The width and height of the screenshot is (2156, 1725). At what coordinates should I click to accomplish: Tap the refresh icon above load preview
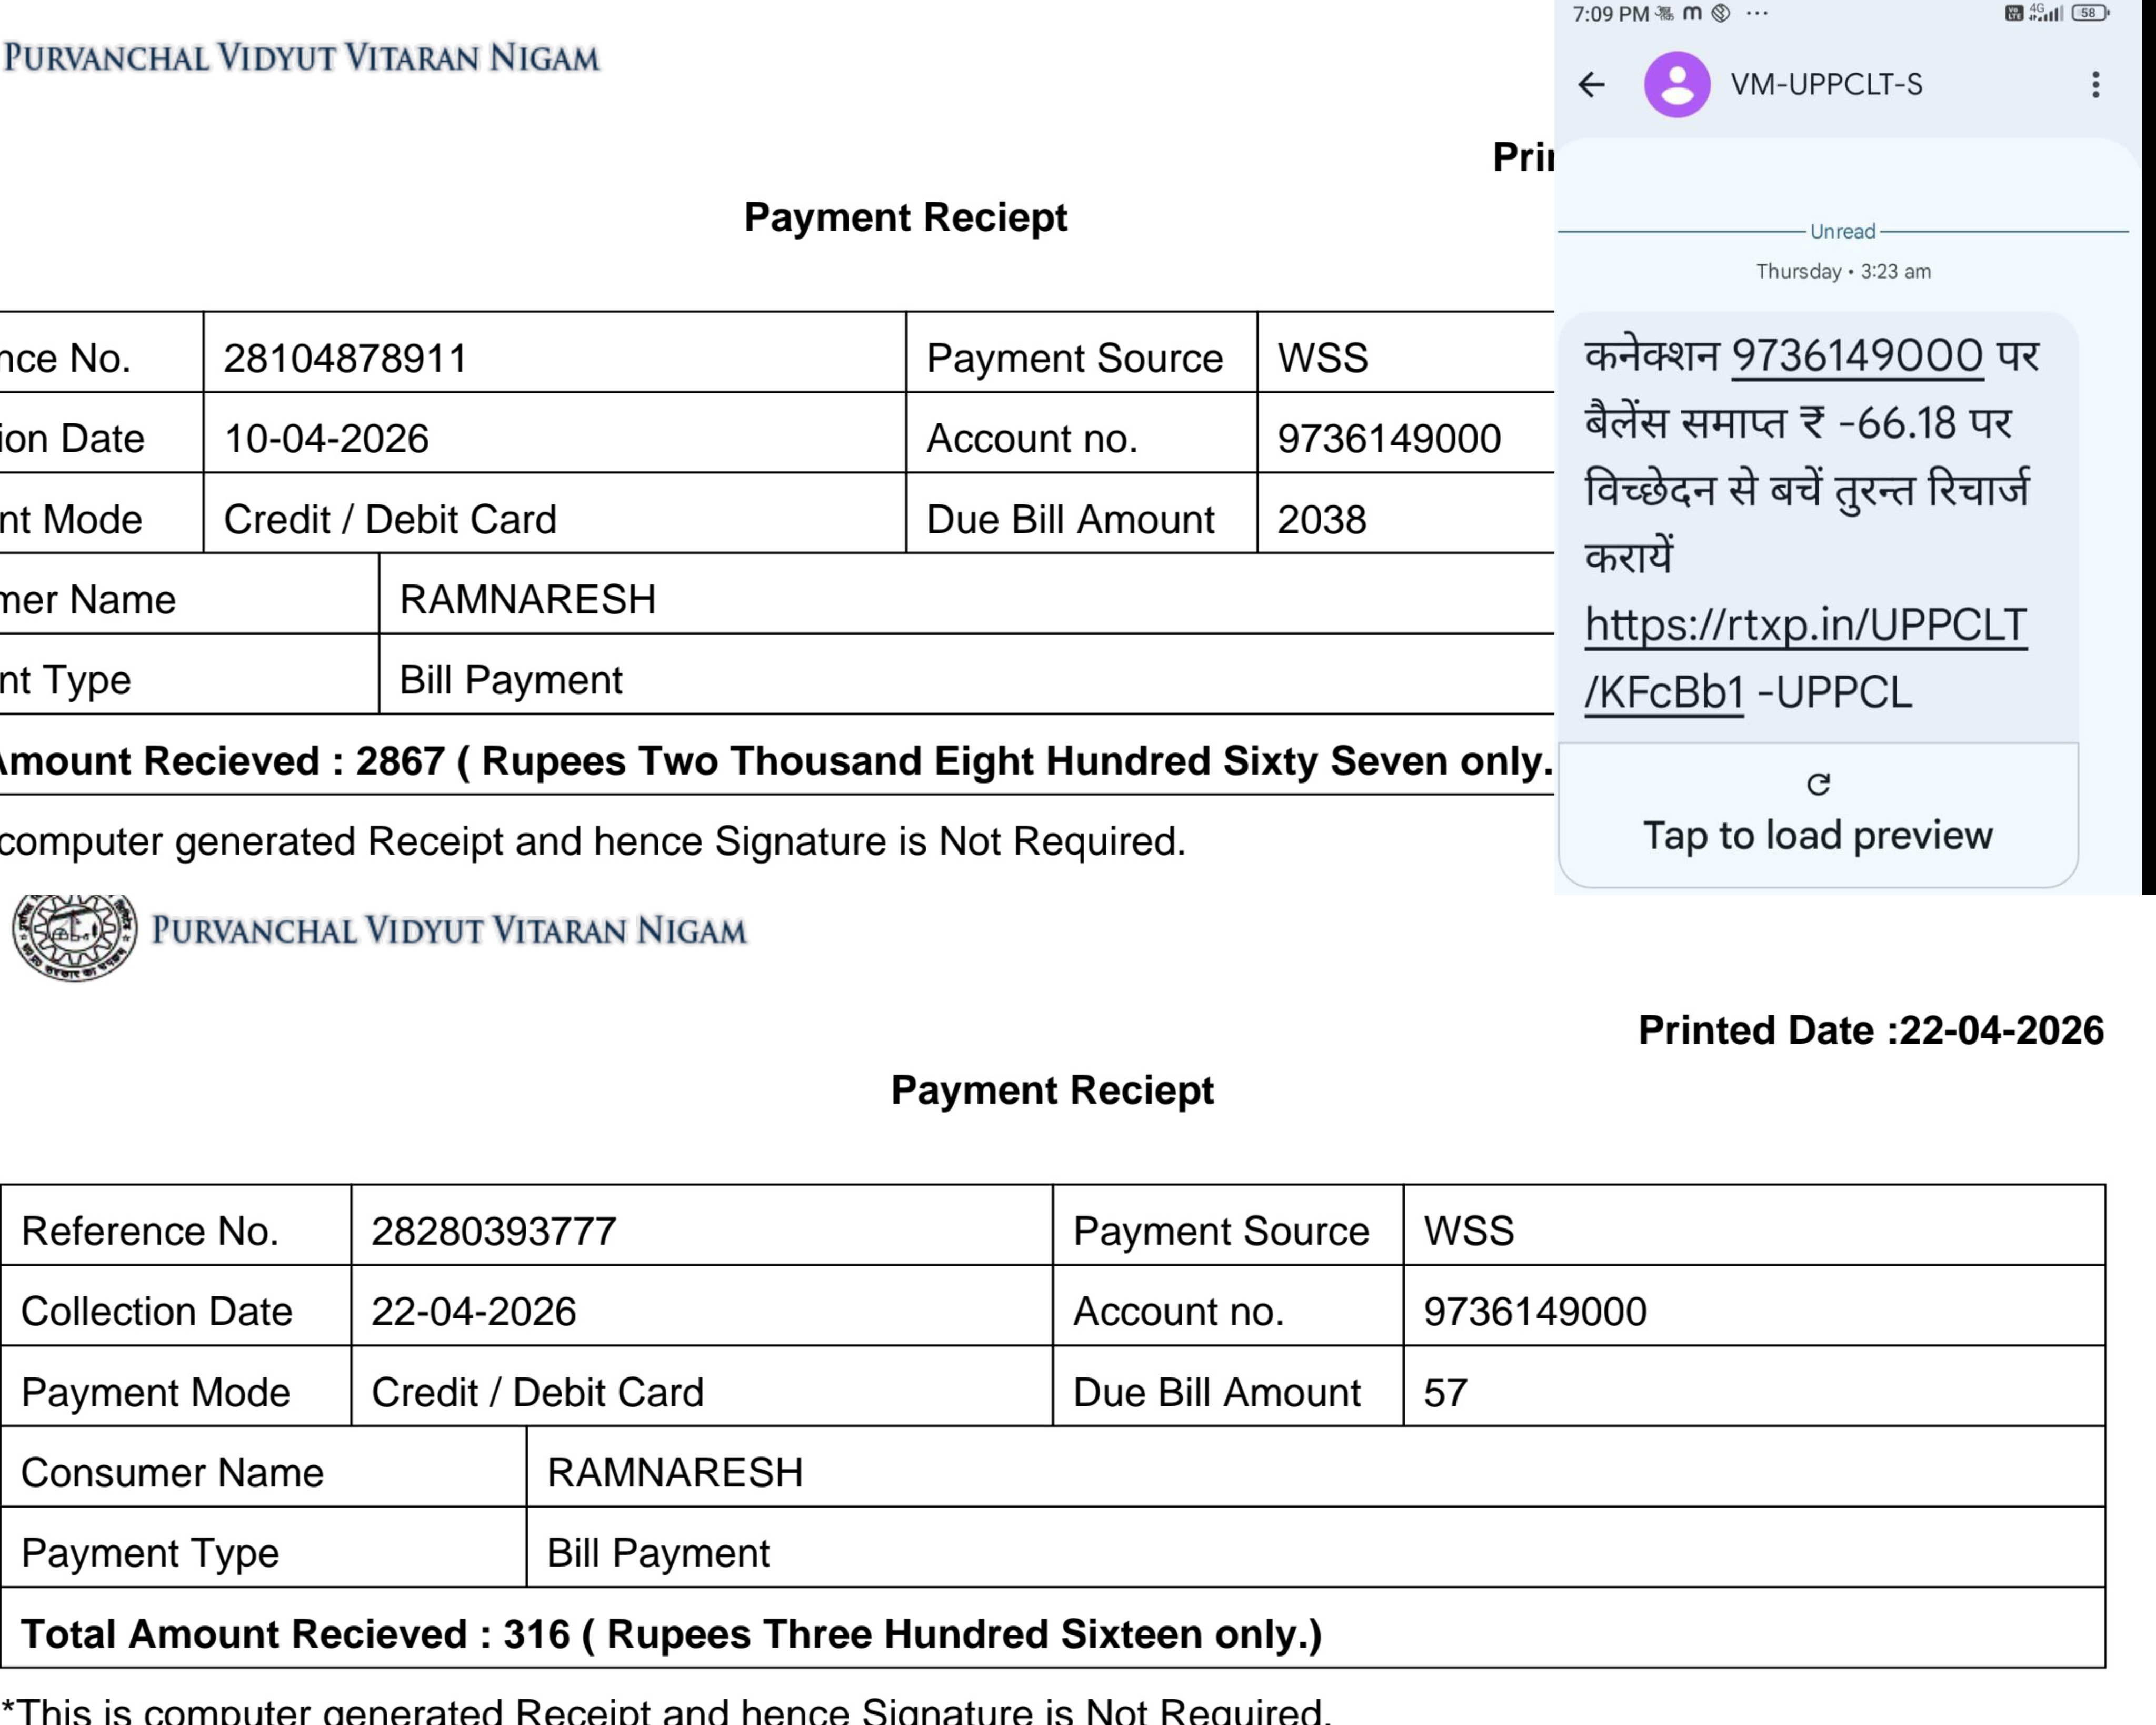1818,785
